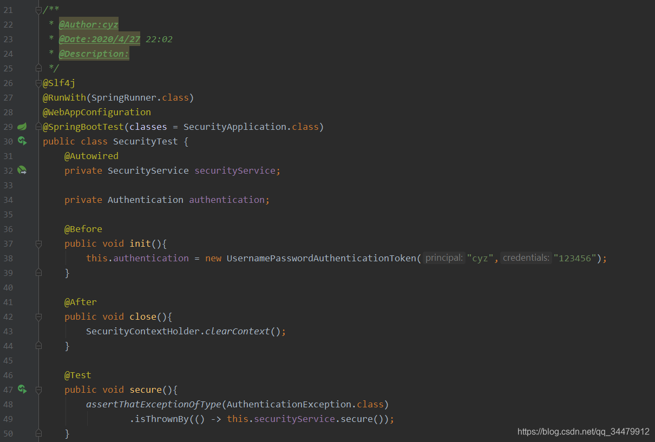
Task: Click the fold end marker closing init()
Action: [x=38, y=273]
